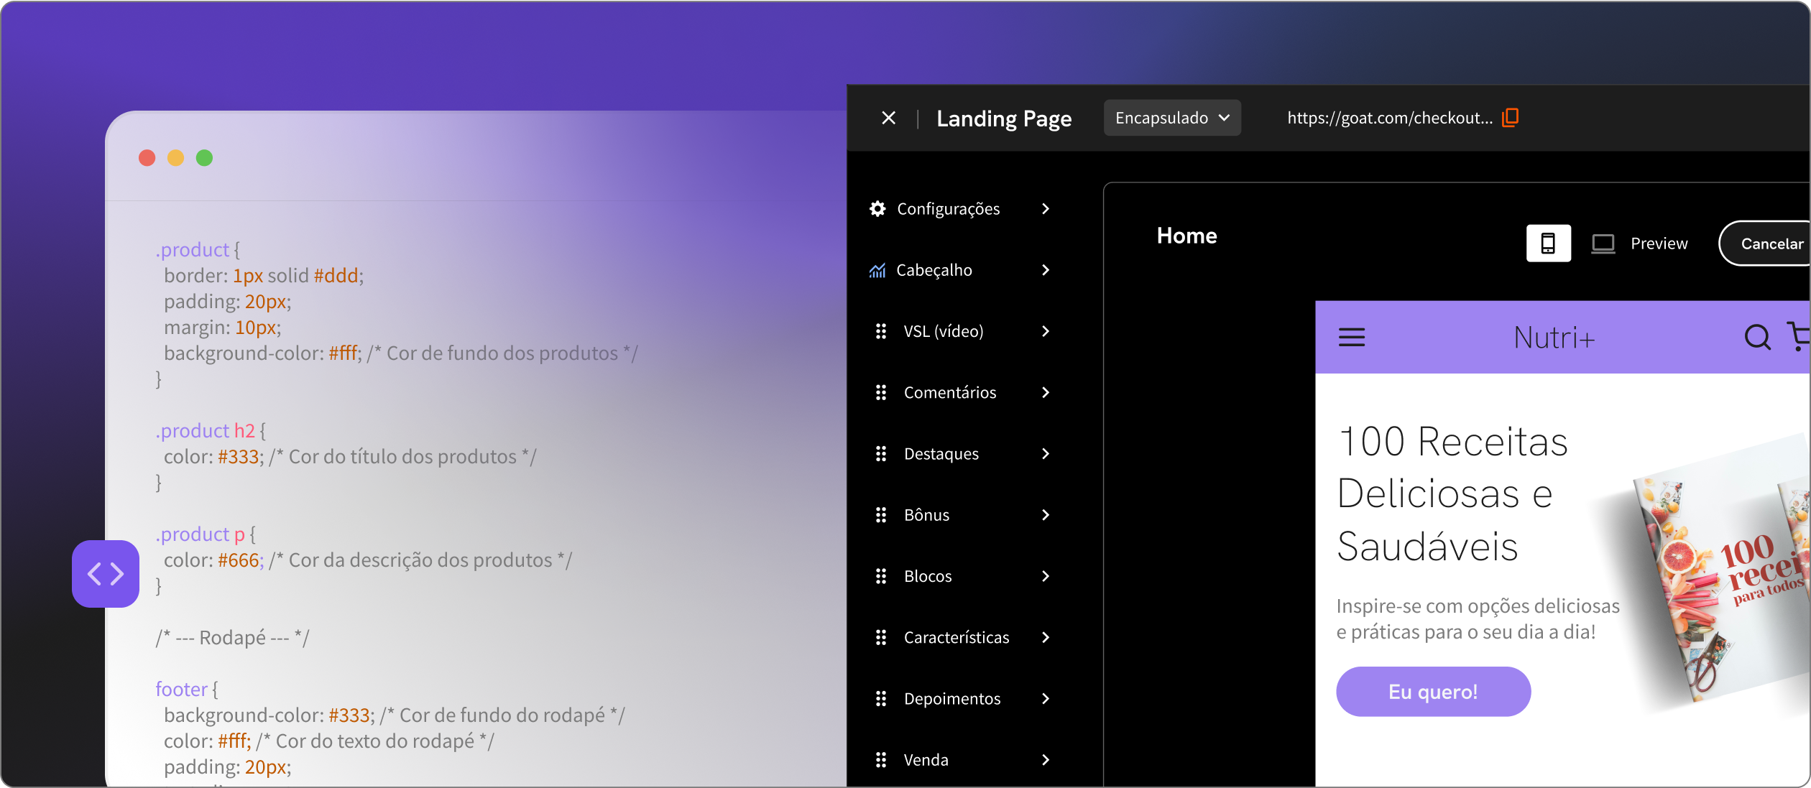
Task: Click the Nutri+ store logo
Action: [1554, 337]
